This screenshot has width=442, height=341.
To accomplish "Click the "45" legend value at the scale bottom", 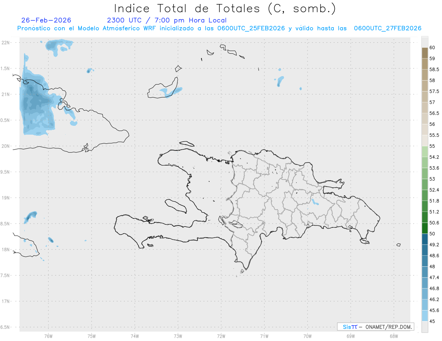I will click(x=432, y=322).
